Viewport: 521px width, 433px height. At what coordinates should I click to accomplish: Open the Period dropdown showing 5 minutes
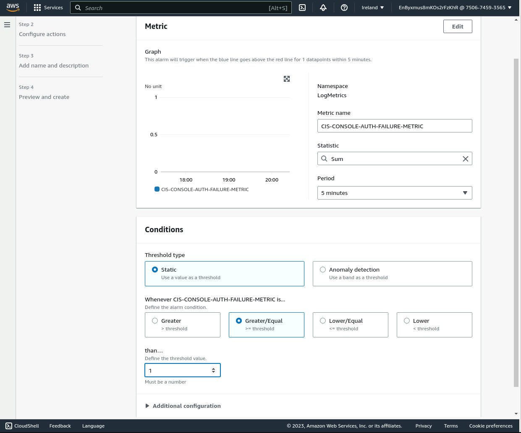pyautogui.click(x=394, y=193)
